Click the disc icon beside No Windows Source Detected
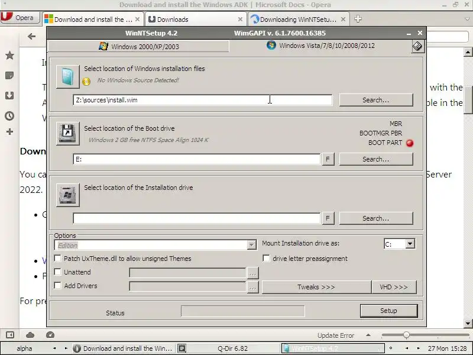Screen dimensions: 473x355 coord(86,82)
